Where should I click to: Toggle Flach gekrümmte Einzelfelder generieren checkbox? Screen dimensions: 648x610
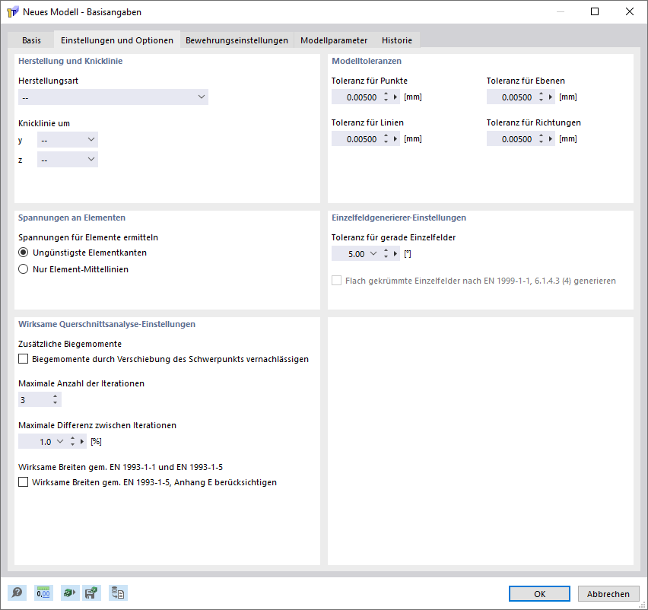coord(336,281)
